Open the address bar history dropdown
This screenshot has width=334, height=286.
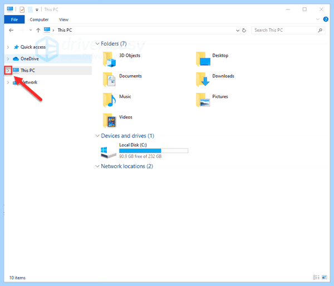238,31
